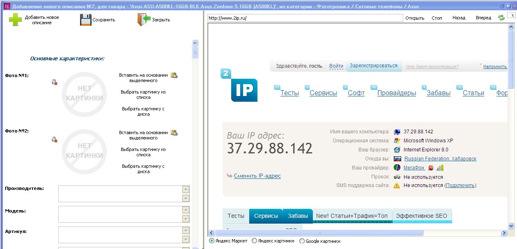Click paste icon beside Фото №2 insert option
The image size is (517, 249).
coord(174,132)
